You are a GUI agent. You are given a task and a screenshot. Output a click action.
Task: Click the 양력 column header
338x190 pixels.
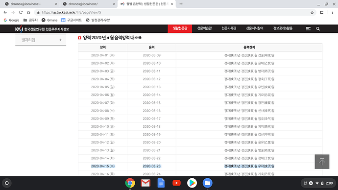coord(102,47)
